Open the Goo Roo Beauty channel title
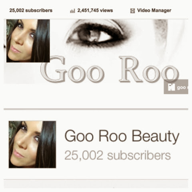The height and width of the screenshot is (192, 192). (x=122, y=136)
